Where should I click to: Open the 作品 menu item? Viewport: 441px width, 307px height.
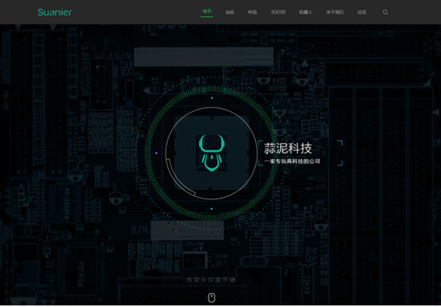click(x=252, y=13)
